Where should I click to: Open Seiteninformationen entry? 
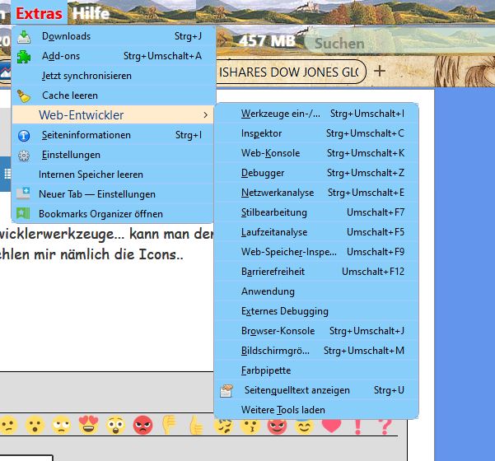(113, 135)
